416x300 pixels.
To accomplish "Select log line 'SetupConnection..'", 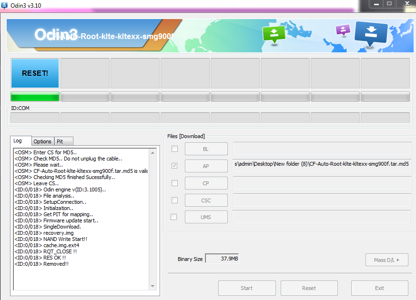I will point(51,202).
